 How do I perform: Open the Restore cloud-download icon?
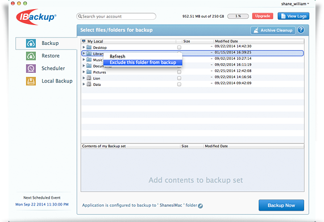tap(31, 56)
